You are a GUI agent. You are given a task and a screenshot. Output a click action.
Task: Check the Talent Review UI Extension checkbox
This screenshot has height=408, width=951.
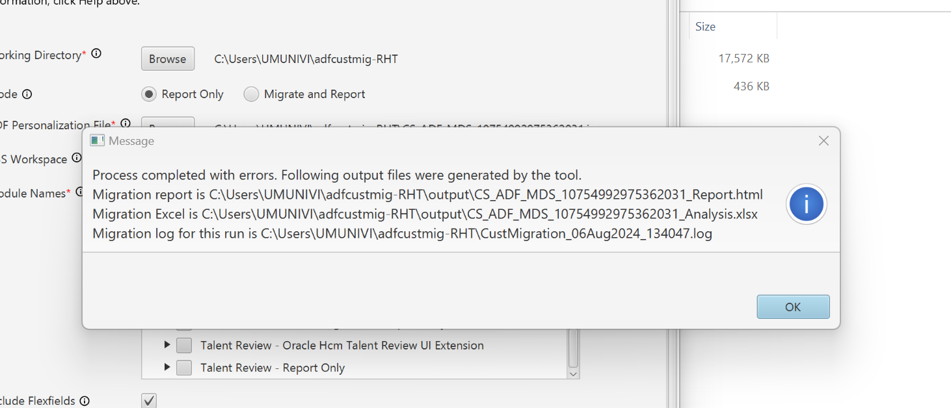[183, 345]
